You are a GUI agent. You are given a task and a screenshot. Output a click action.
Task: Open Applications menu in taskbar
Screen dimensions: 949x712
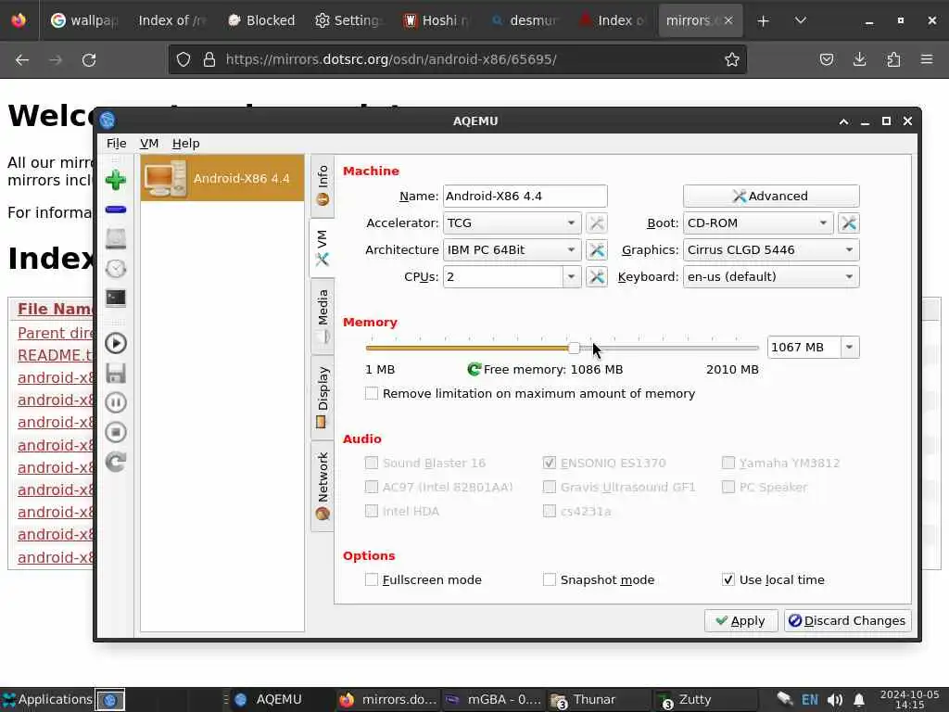click(47, 700)
